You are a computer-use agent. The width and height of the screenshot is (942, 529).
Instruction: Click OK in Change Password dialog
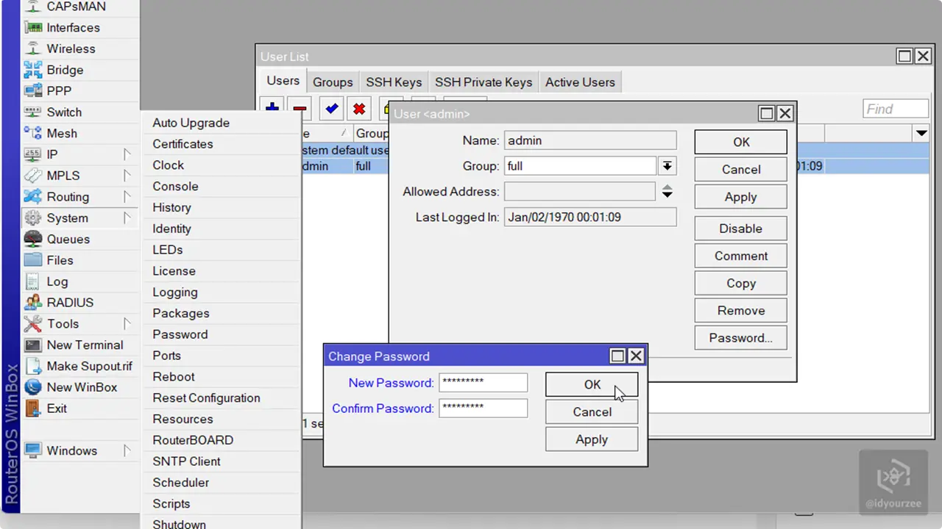click(592, 384)
